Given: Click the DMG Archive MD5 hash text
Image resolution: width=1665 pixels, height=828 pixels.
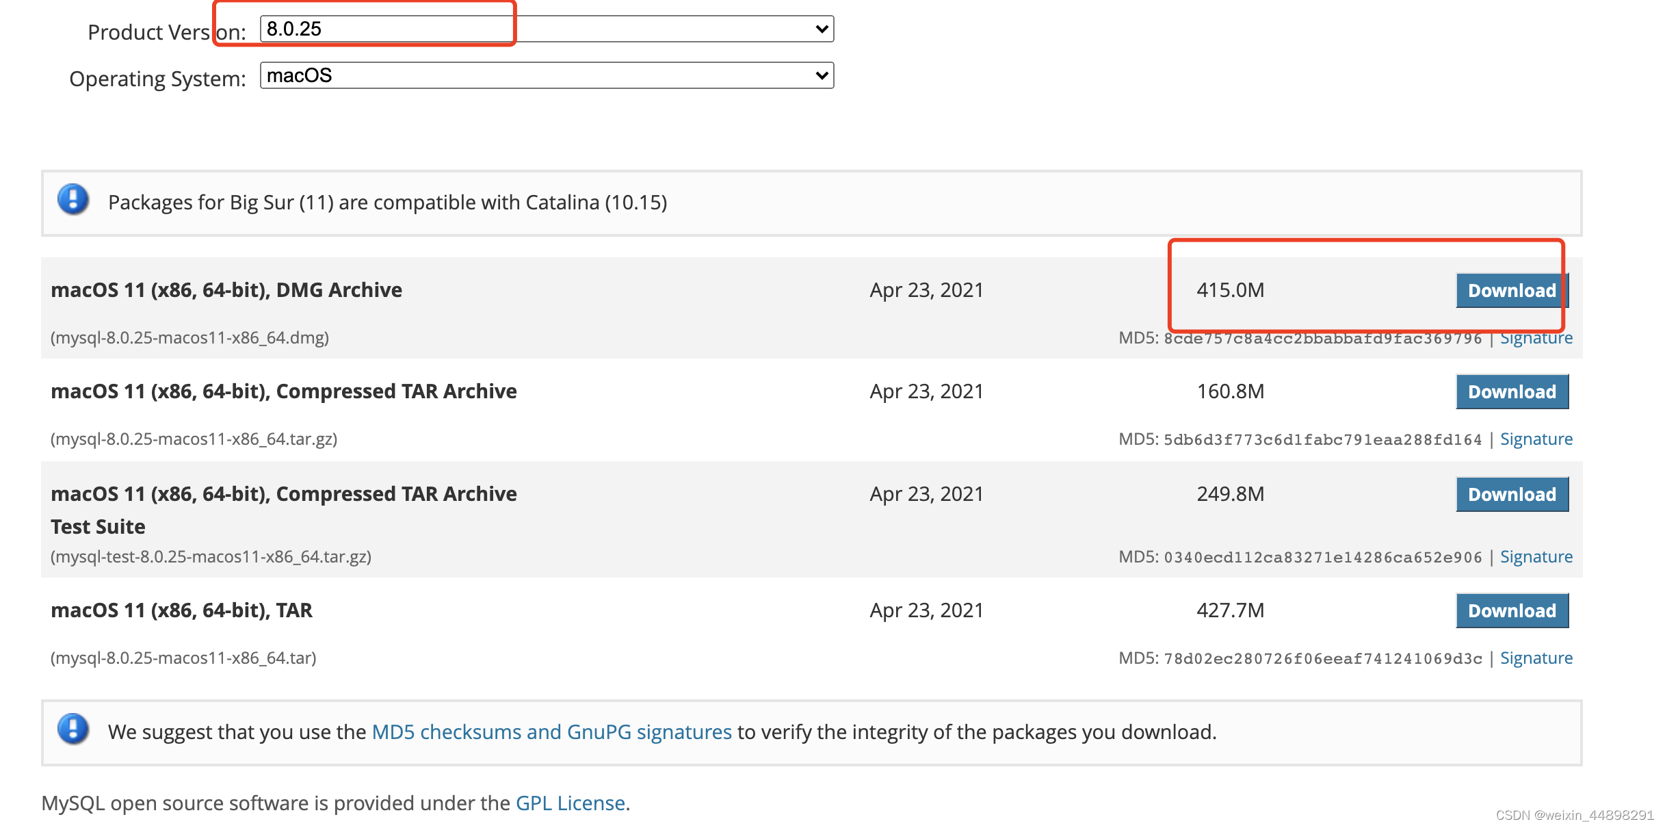Looking at the screenshot, I should point(1322,339).
